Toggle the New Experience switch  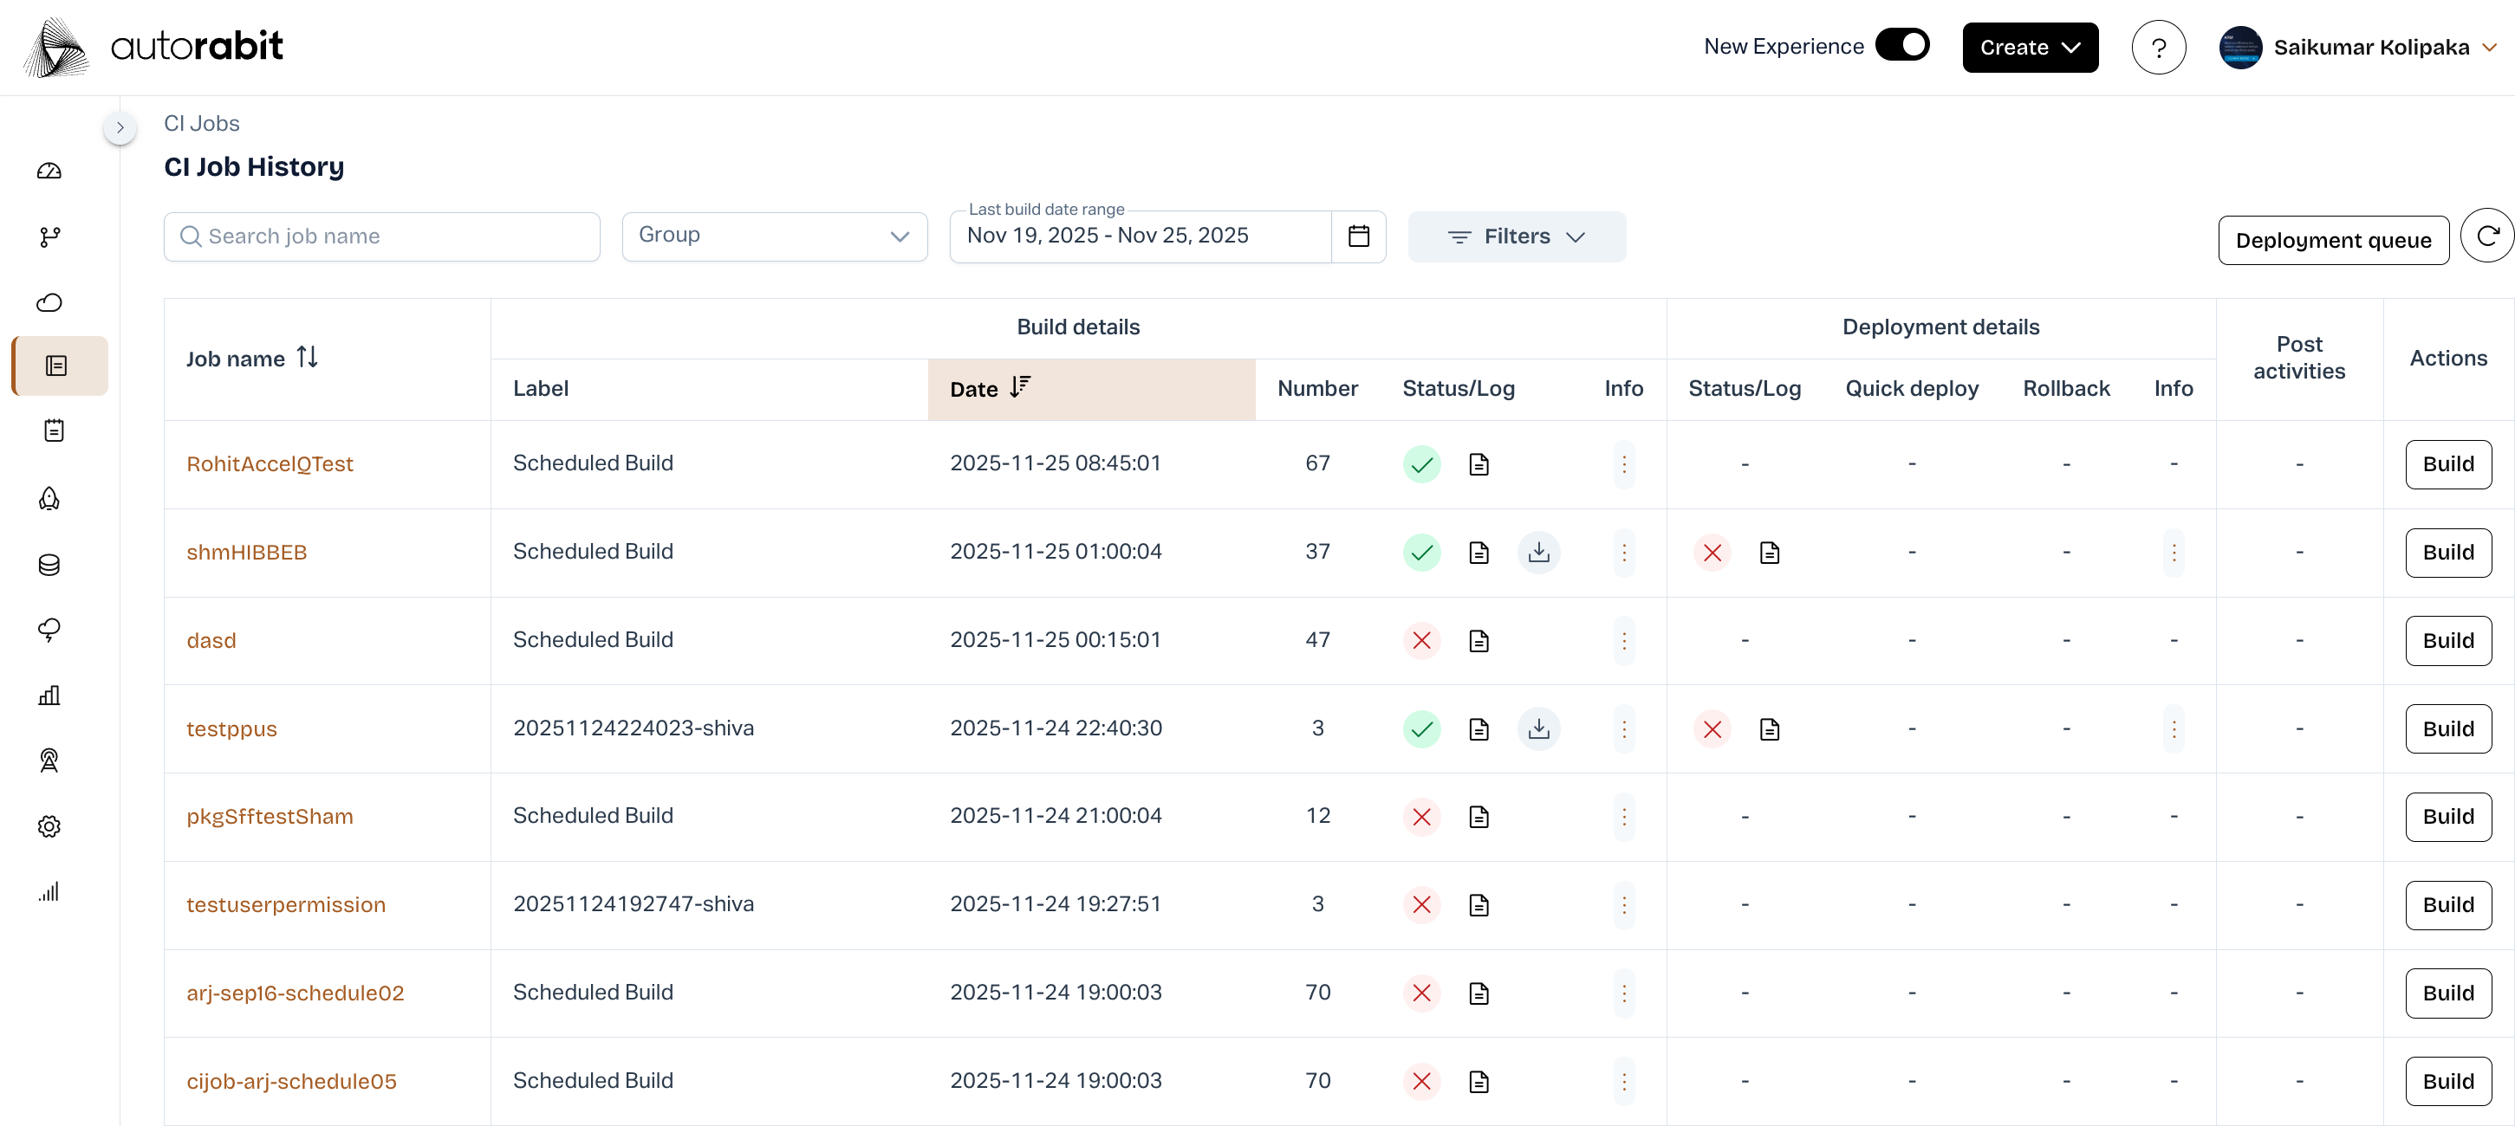click(x=1902, y=46)
